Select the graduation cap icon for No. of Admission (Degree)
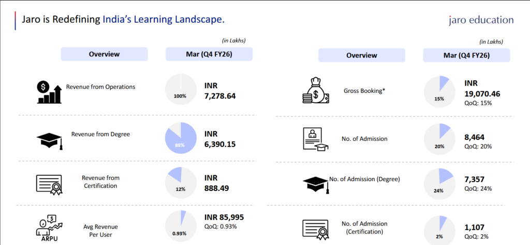 316,186
